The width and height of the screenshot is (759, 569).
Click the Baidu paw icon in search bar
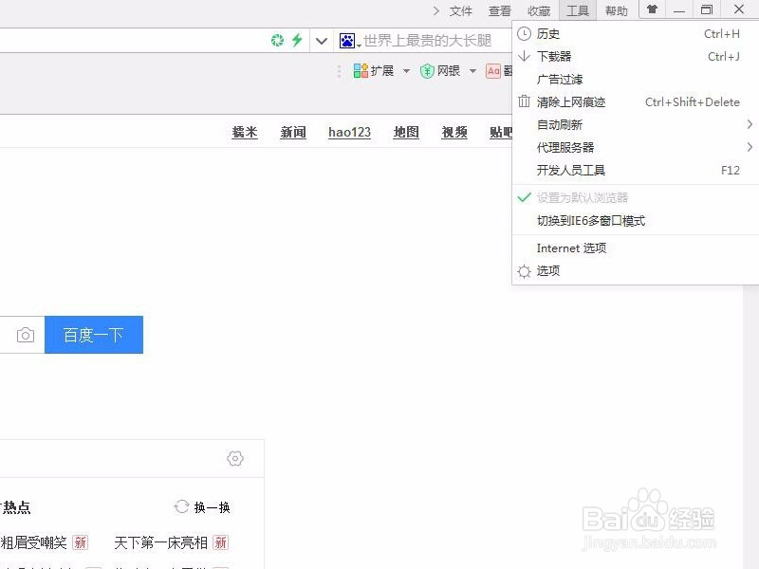click(x=346, y=41)
